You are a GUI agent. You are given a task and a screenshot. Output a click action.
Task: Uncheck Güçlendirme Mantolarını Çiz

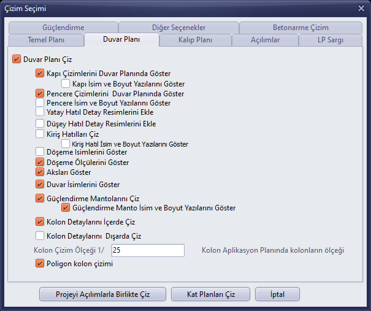pos(40,198)
